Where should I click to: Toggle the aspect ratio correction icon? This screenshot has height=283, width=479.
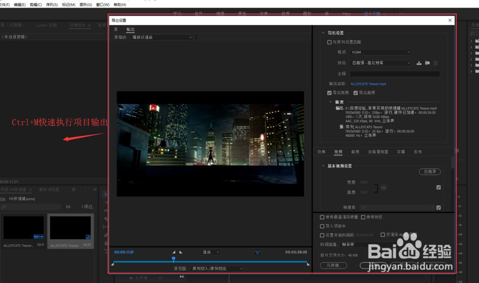click(258, 252)
